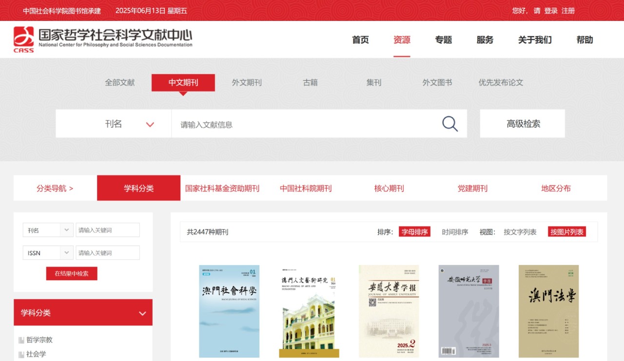Focus the keyword field next to ISSN filter
This screenshot has height=361, width=624.
[x=108, y=253]
